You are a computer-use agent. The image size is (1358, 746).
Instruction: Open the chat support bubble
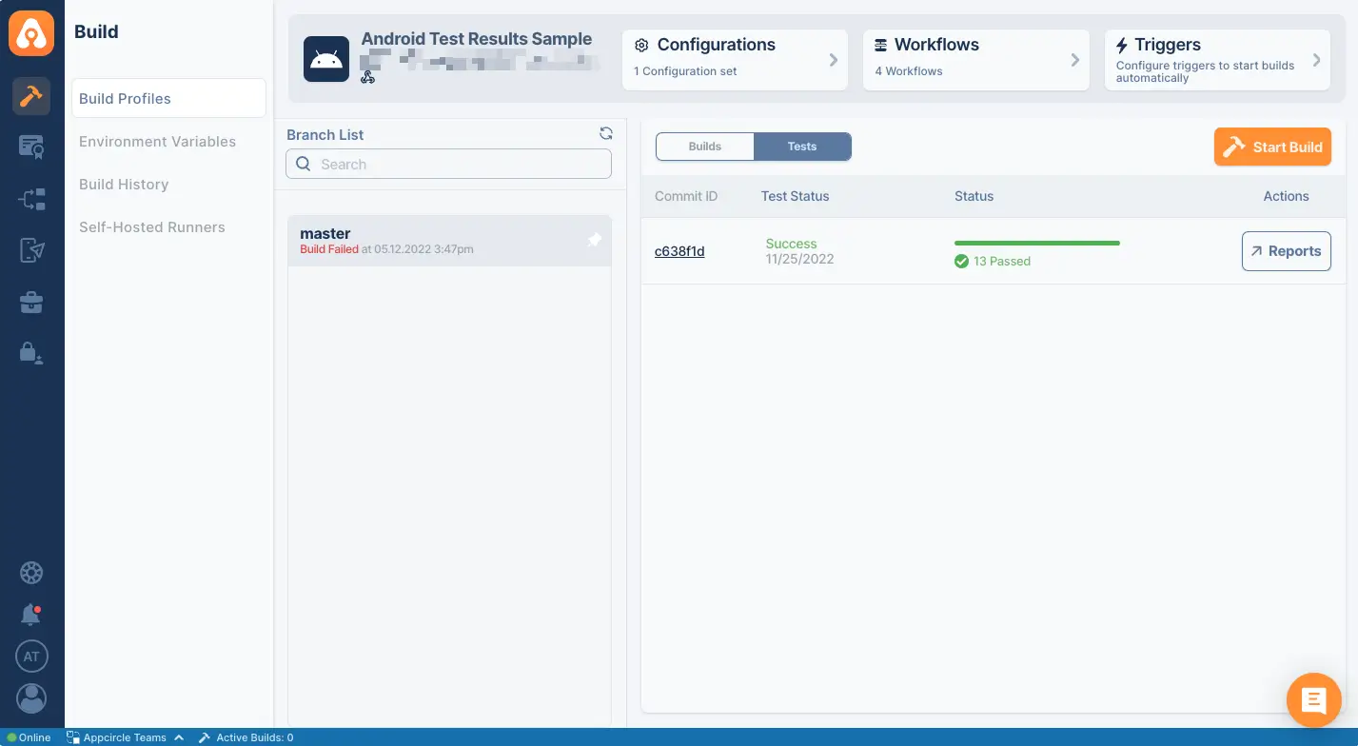pyautogui.click(x=1314, y=700)
